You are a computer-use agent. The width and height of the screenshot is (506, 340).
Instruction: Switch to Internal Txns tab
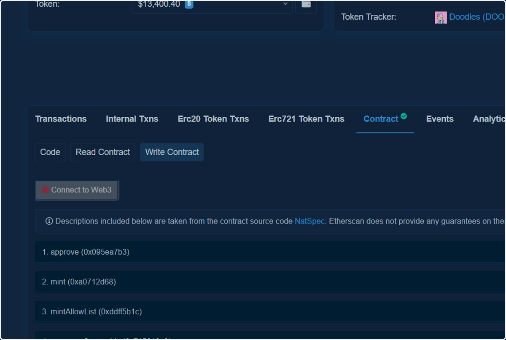pyautogui.click(x=132, y=119)
